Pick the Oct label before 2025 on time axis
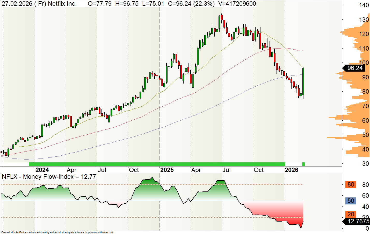Screen dimensions: 370x234 [x=134, y=170]
